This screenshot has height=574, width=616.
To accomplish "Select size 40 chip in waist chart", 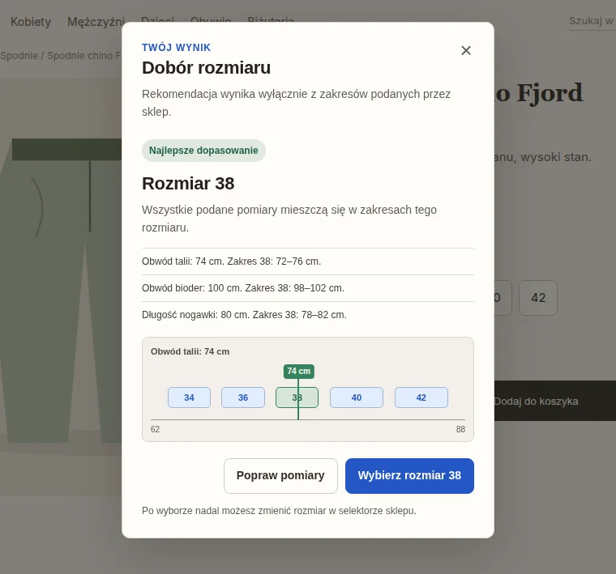I will click(x=357, y=398).
